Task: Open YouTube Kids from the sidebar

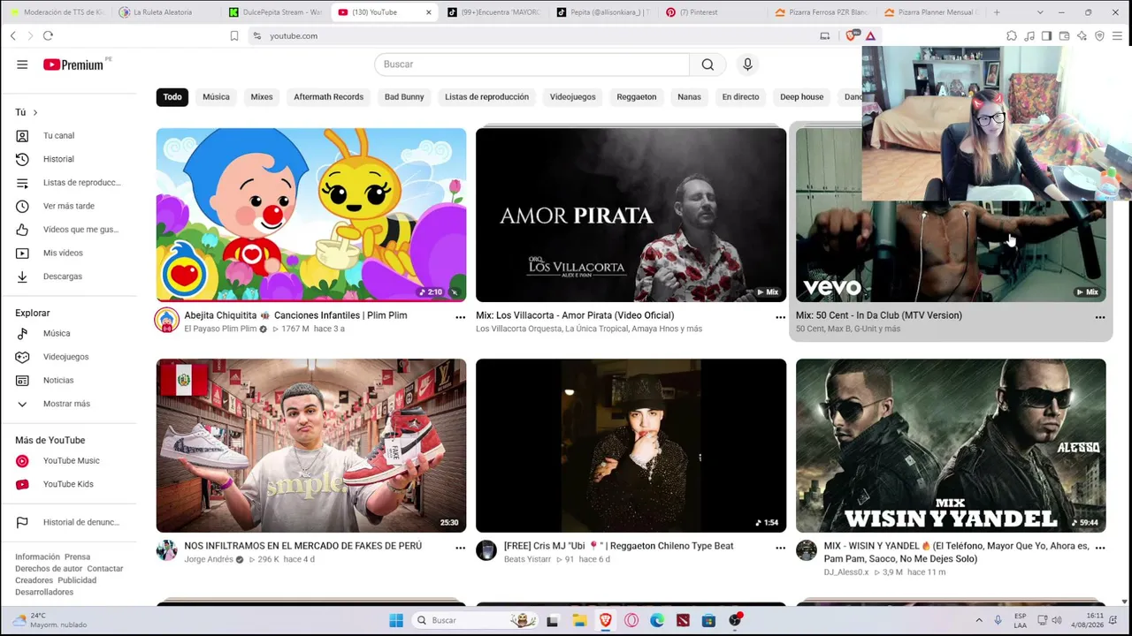Action: pos(69,484)
